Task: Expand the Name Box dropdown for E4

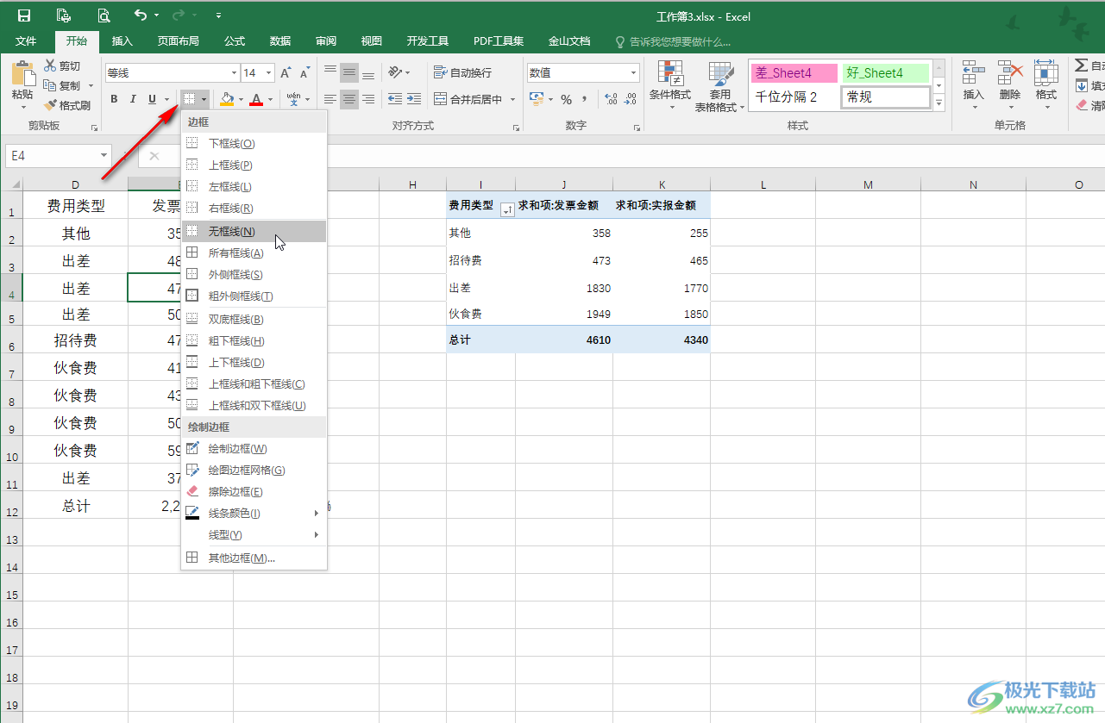Action: [104, 156]
